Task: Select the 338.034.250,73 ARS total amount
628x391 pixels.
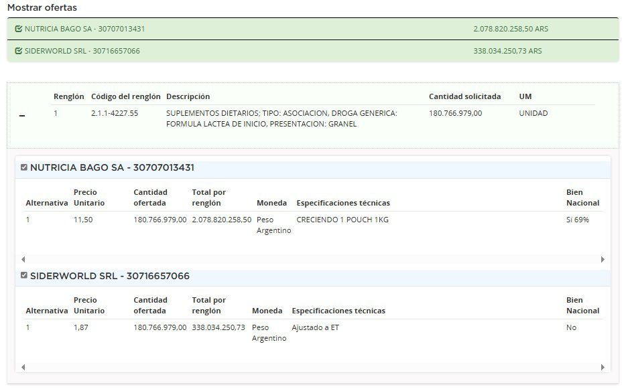Action: click(507, 51)
